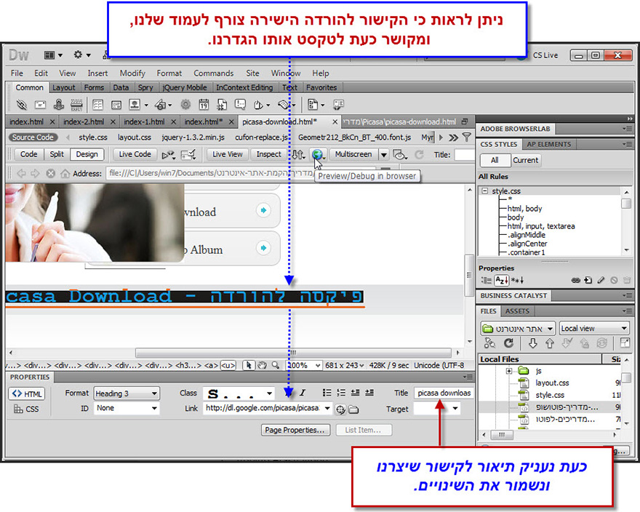
Task: Open the Multiscreen dropdown arrow
Action: (384, 155)
